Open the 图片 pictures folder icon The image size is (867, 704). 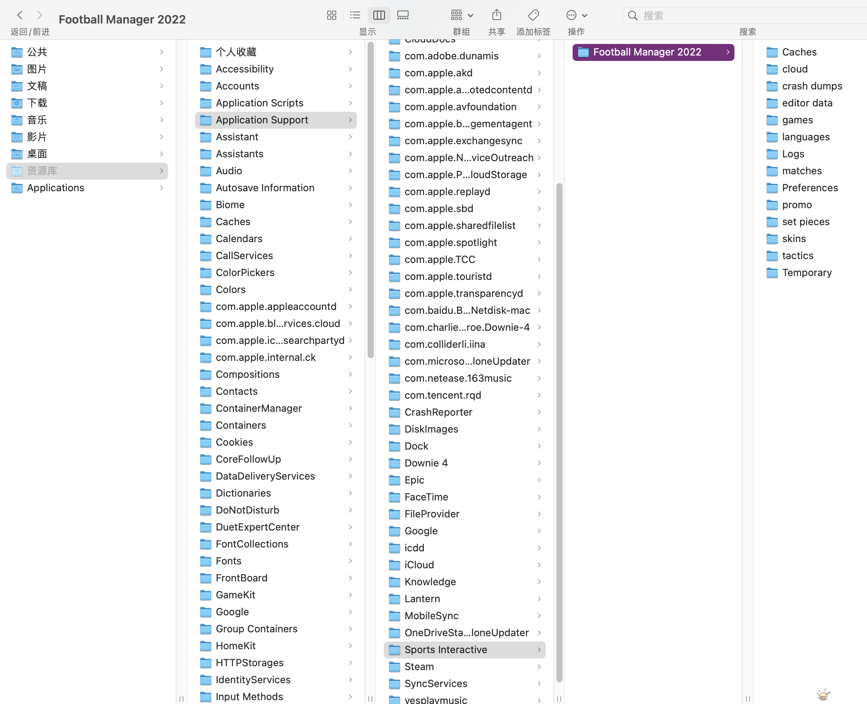click(x=17, y=69)
